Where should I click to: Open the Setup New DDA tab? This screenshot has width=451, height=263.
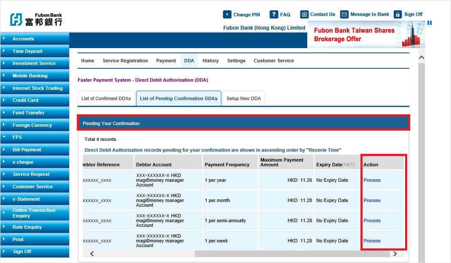244,98
